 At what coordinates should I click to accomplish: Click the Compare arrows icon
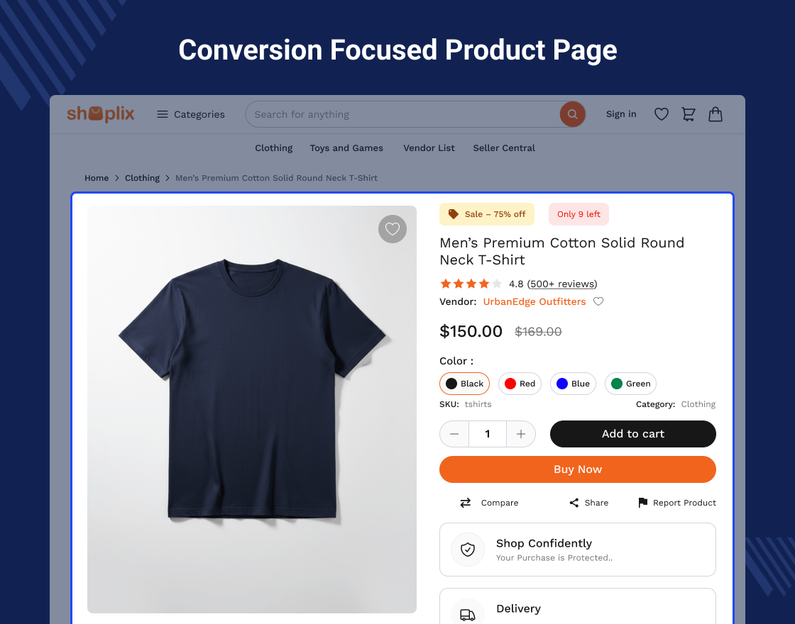(466, 503)
